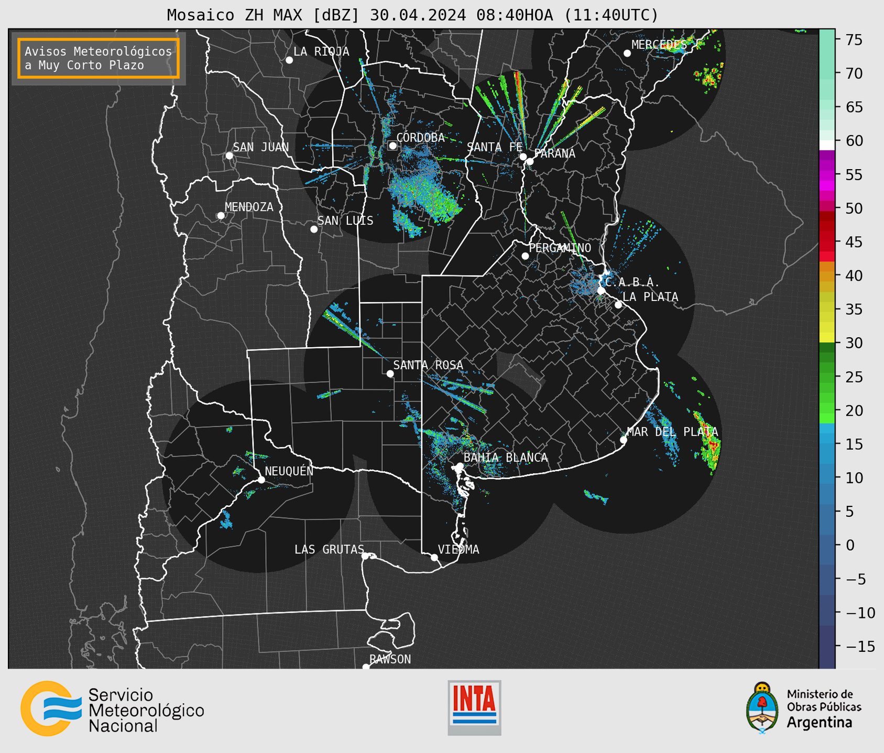Image resolution: width=884 pixels, height=753 pixels.
Task: Click the MAR DEL PLATA map label
Action: pyautogui.click(x=672, y=432)
